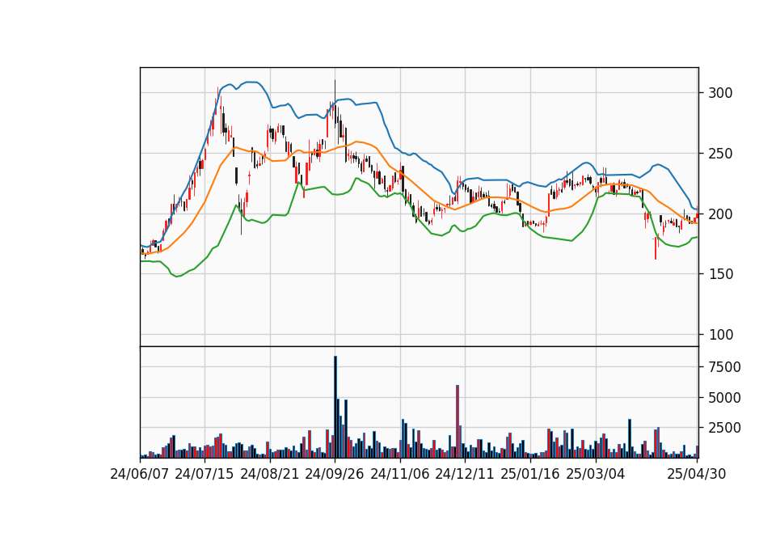Click the 100 price axis label
Viewport: 776px width, 558px height.
click(x=720, y=335)
